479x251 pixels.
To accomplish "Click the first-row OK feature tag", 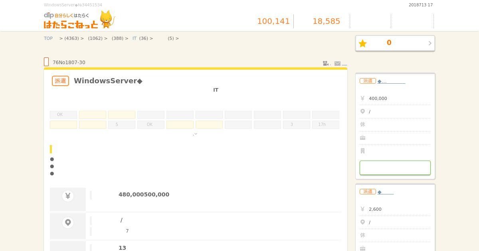I will 63,115.
